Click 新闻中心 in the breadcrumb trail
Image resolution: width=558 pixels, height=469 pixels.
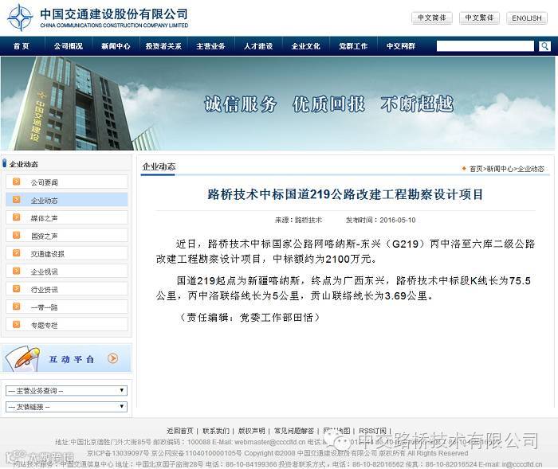(500, 169)
